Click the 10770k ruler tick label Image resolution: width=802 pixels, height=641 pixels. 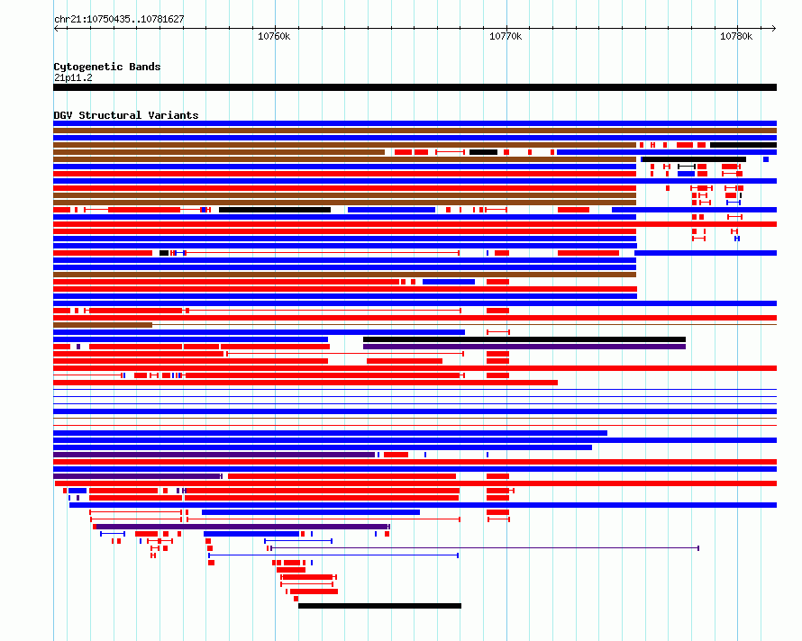[x=506, y=36]
